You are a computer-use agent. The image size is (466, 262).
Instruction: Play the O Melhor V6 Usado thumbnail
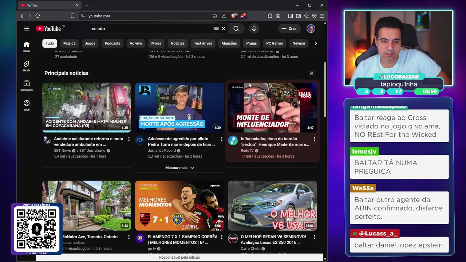click(x=272, y=206)
